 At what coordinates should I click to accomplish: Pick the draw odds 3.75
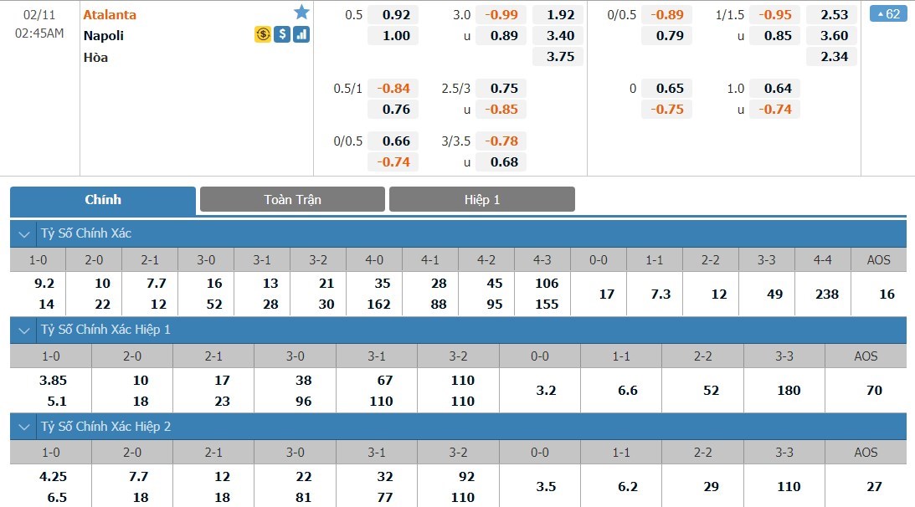560,57
